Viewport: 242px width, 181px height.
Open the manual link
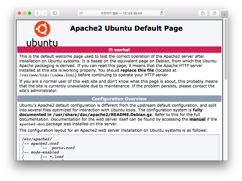tap(198, 119)
